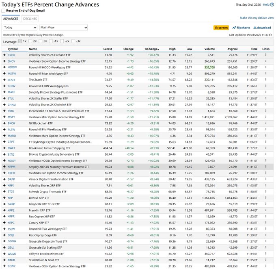276x269 pixels.
Task: Expand the CRDX row plus sign
Action: 4,55
